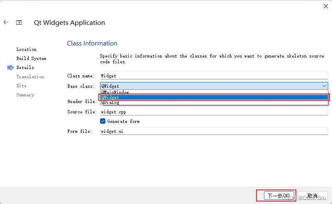Image resolution: width=332 pixels, height=204 pixels.
Task: Click the Source file field widget.cpp
Action: 214,112
